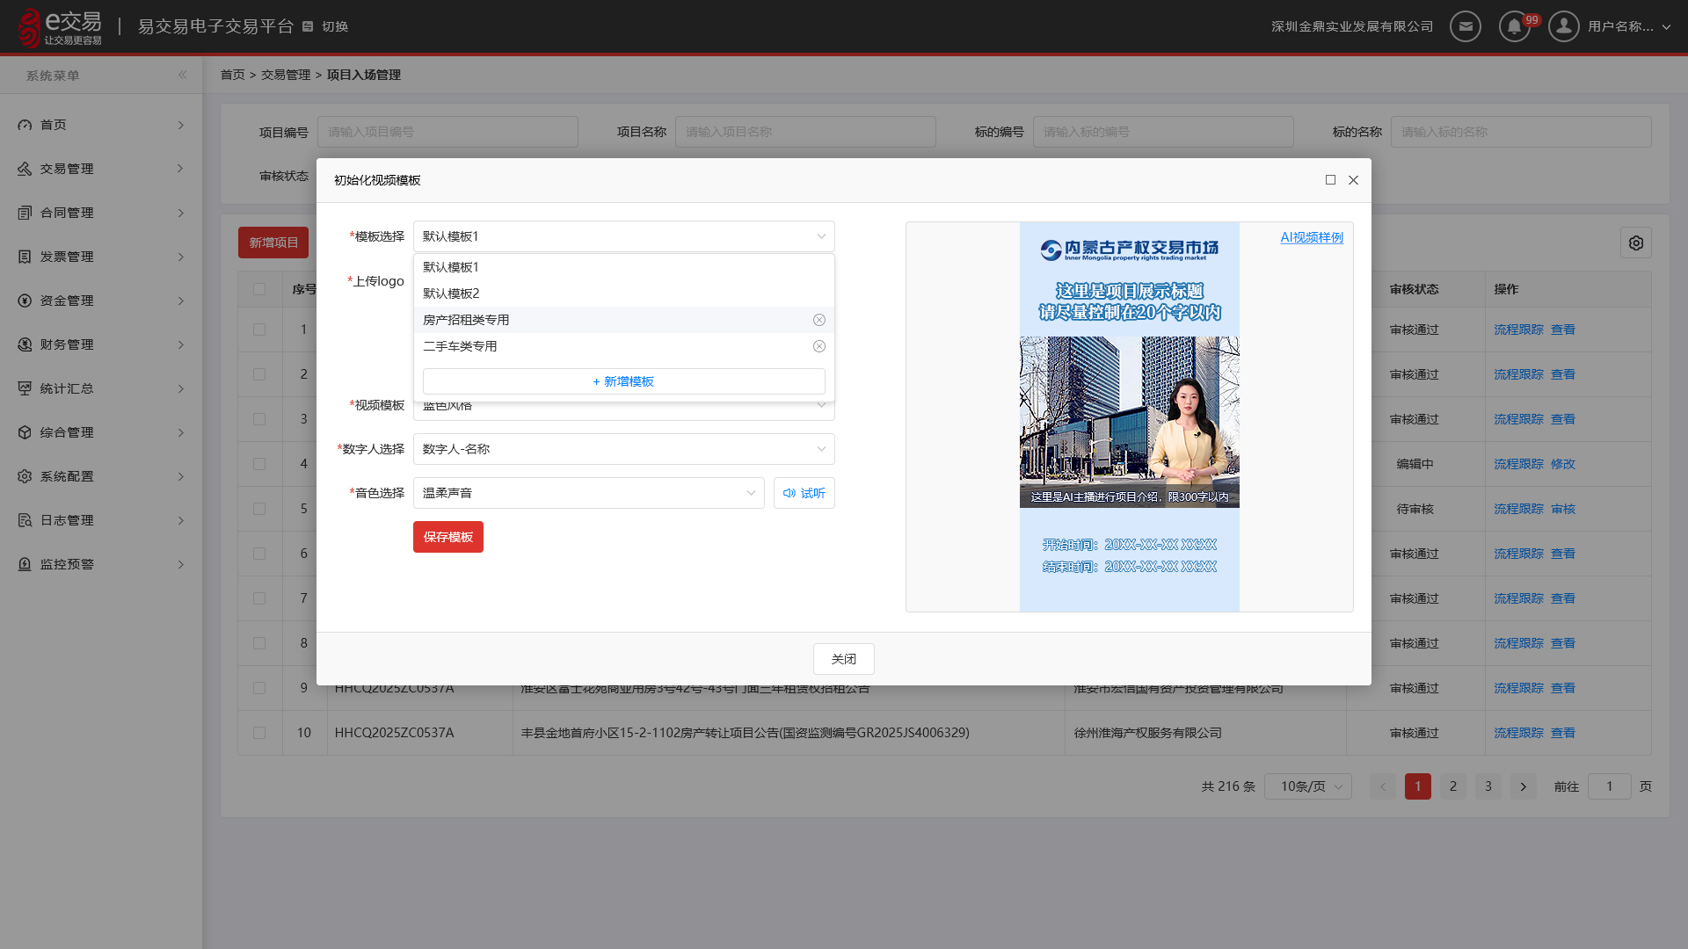This screenshot has width=1688, height=949.
Task: Check the row 1 checkbox
Action: coord(259,330)
